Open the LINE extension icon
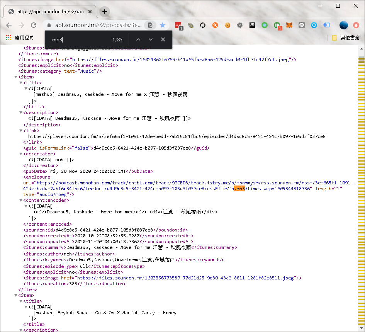This screenshot has height=332, width=365. pyautogui.click(x=301, y=25)
